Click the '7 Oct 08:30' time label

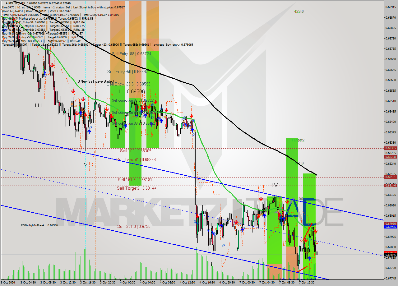[x=287, y=283]
